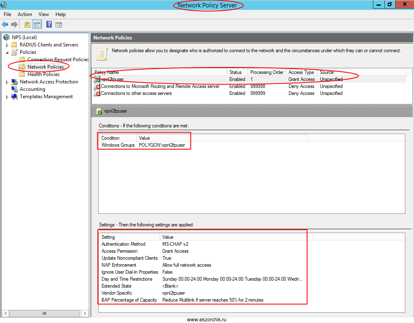Select Health Policies folder in the tree
The image size is (414, 323).
point(43,74)
